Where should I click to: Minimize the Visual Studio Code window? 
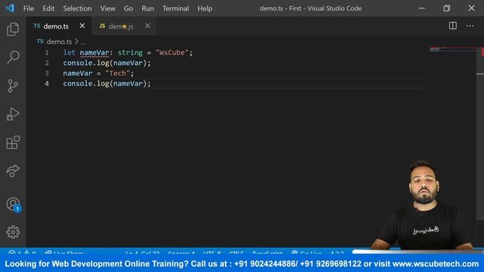[422, 8]
